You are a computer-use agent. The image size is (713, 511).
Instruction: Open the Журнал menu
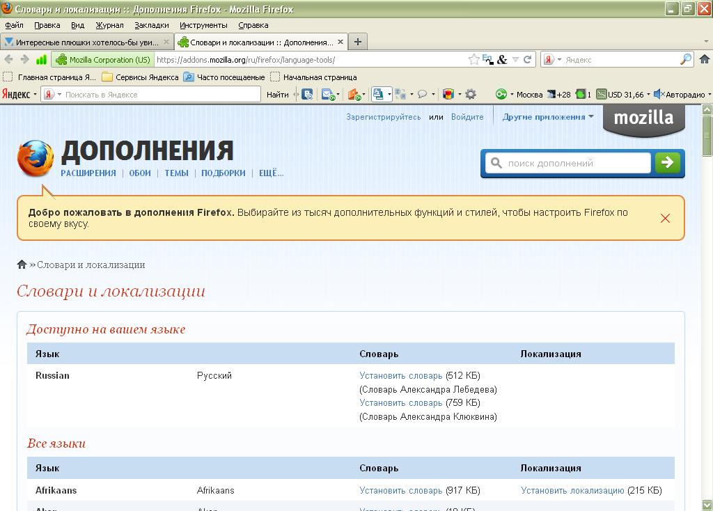(x=109, y=25)
